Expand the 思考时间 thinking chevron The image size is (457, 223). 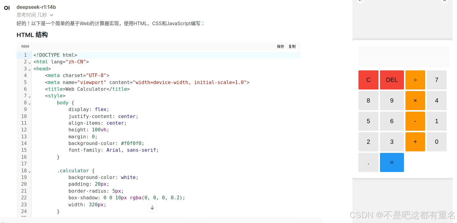[52, 15]
